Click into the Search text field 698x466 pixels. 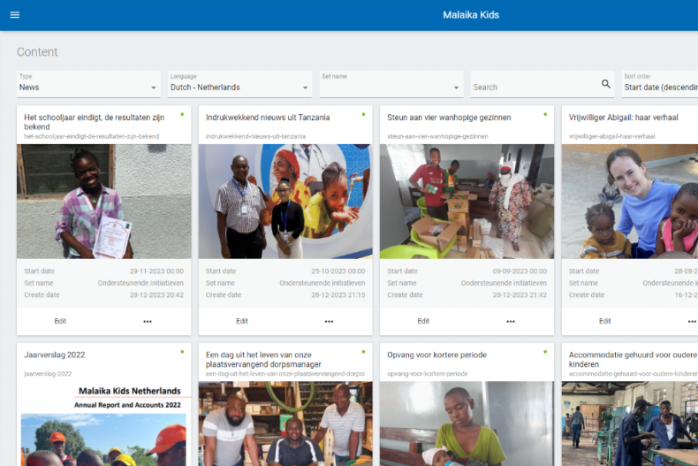[535, 88]
